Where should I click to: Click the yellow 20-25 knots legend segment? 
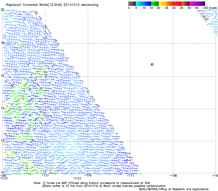click(163, 4)
